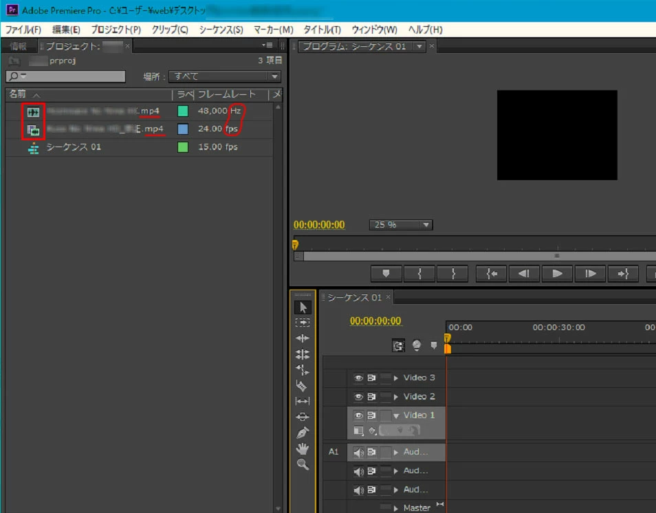Toggle sync lock on Video 1 track
The width and height of the screenshot is (656, 513).
[371, 415]
